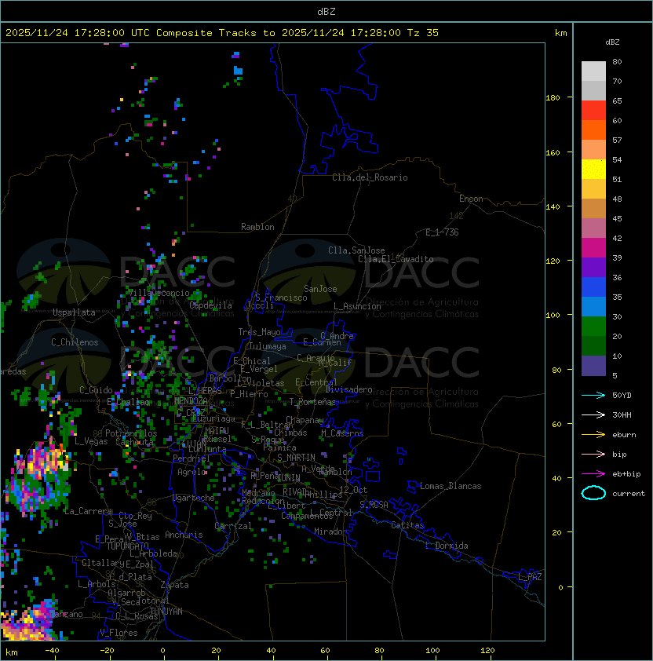Select the TUNUYAN map label
The image size is (653, 661).
(166, 612)
